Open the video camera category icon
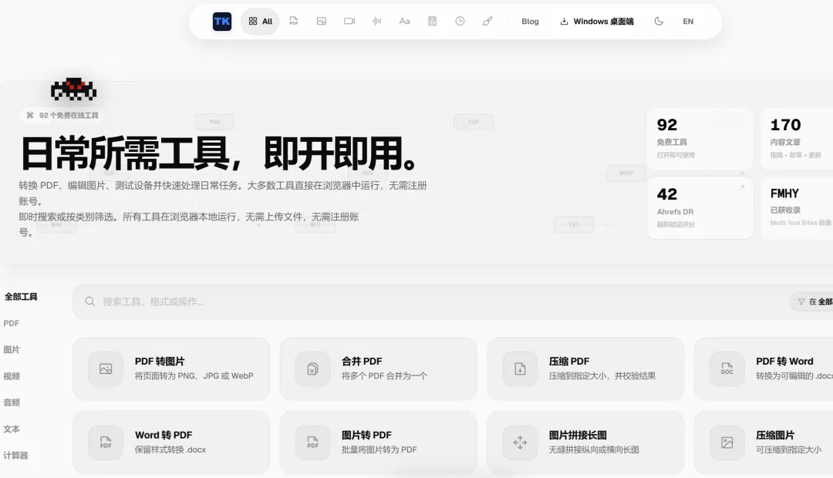 pos(349,22)
